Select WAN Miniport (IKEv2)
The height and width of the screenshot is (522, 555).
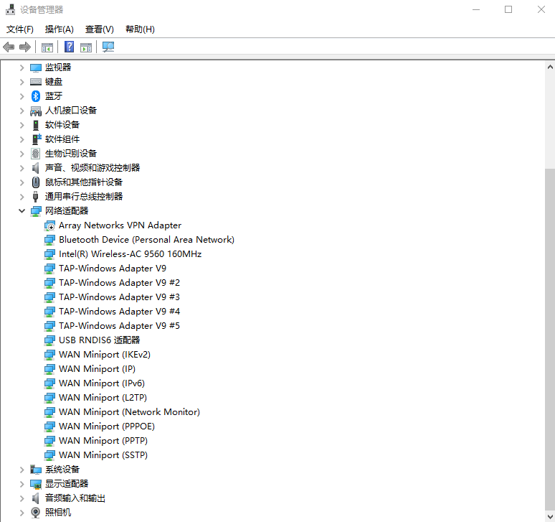point(105,355)
